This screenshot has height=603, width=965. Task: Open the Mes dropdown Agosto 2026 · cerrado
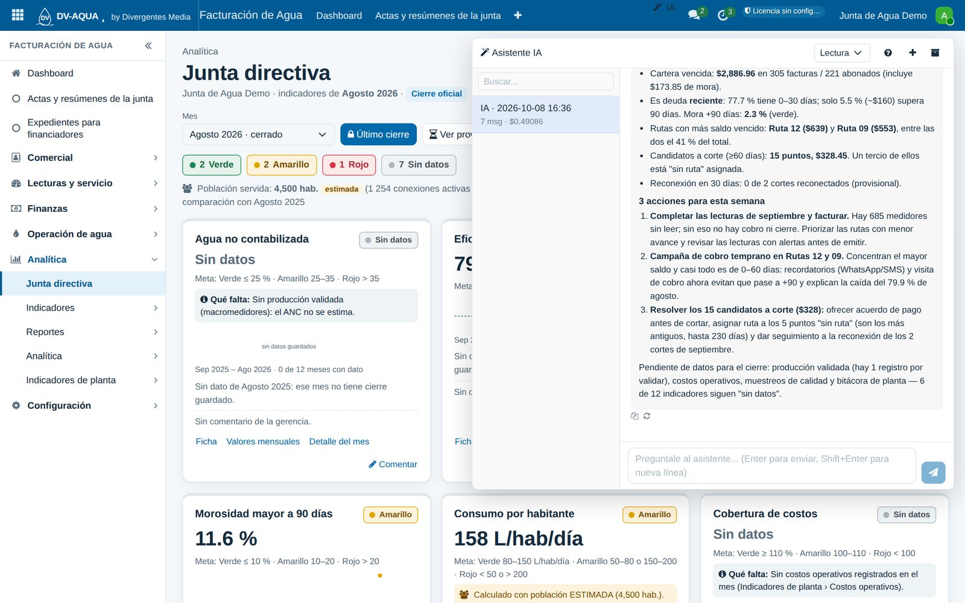258,134
